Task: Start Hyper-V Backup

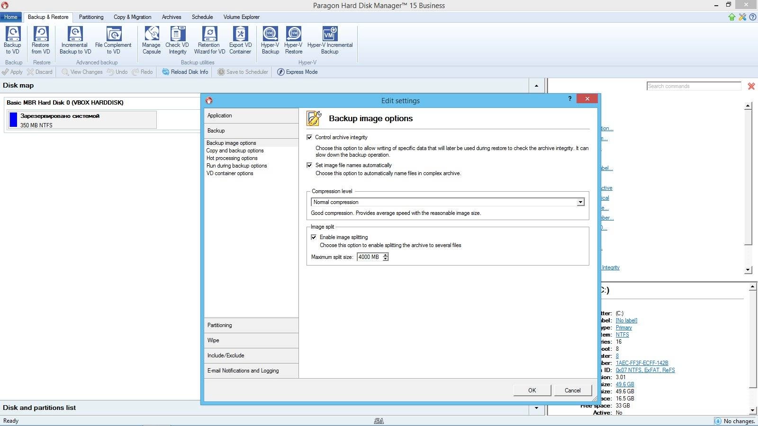Action: (x=270, y=40)
